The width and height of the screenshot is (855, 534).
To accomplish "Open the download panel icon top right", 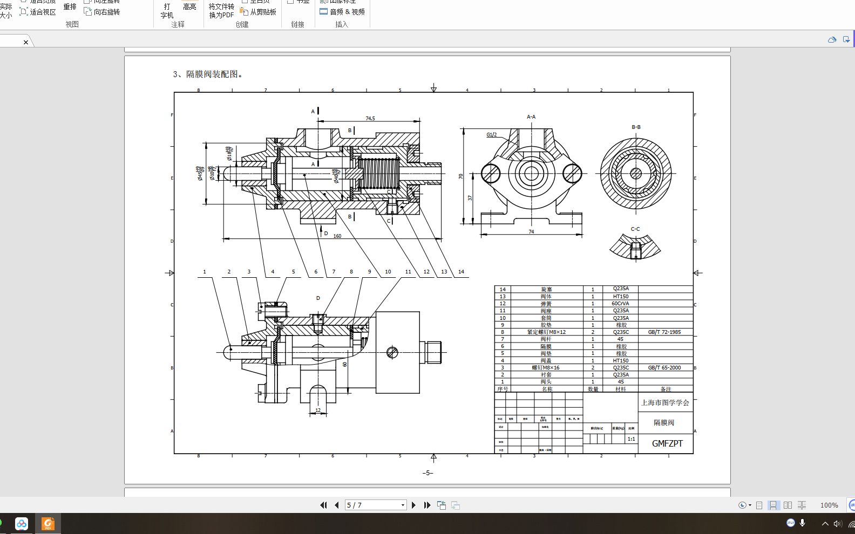I will point(846,39).
